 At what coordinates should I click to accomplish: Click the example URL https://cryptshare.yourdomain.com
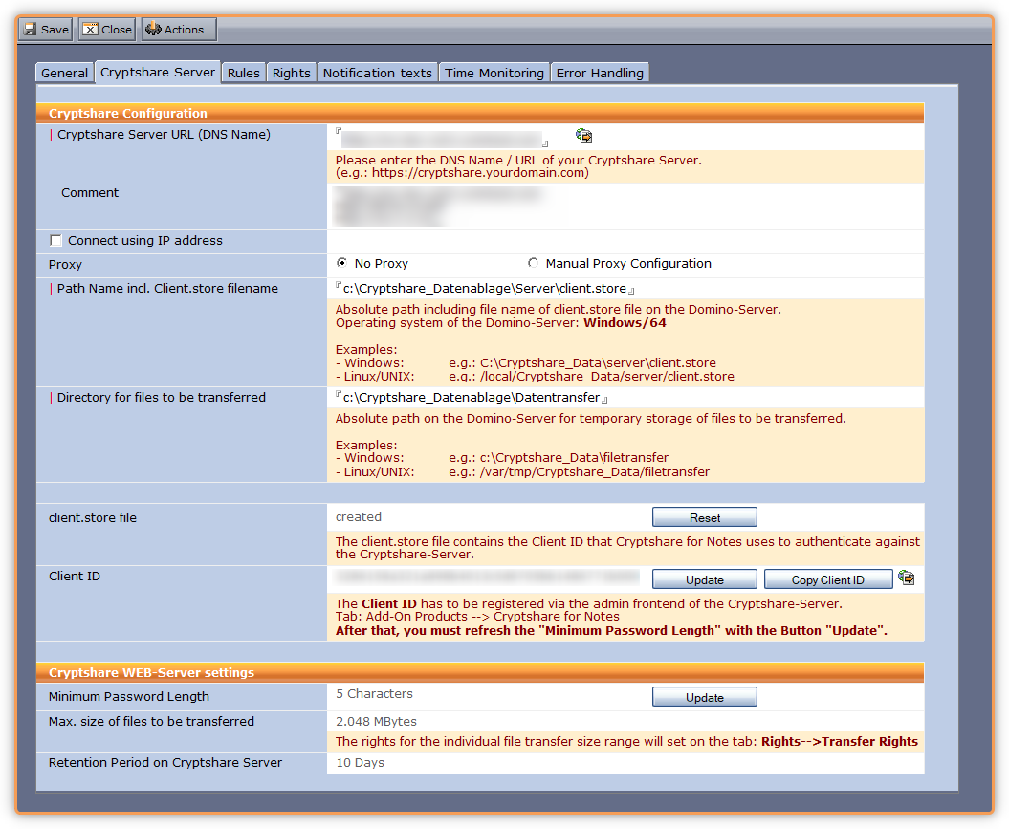(x=478, y=173)
